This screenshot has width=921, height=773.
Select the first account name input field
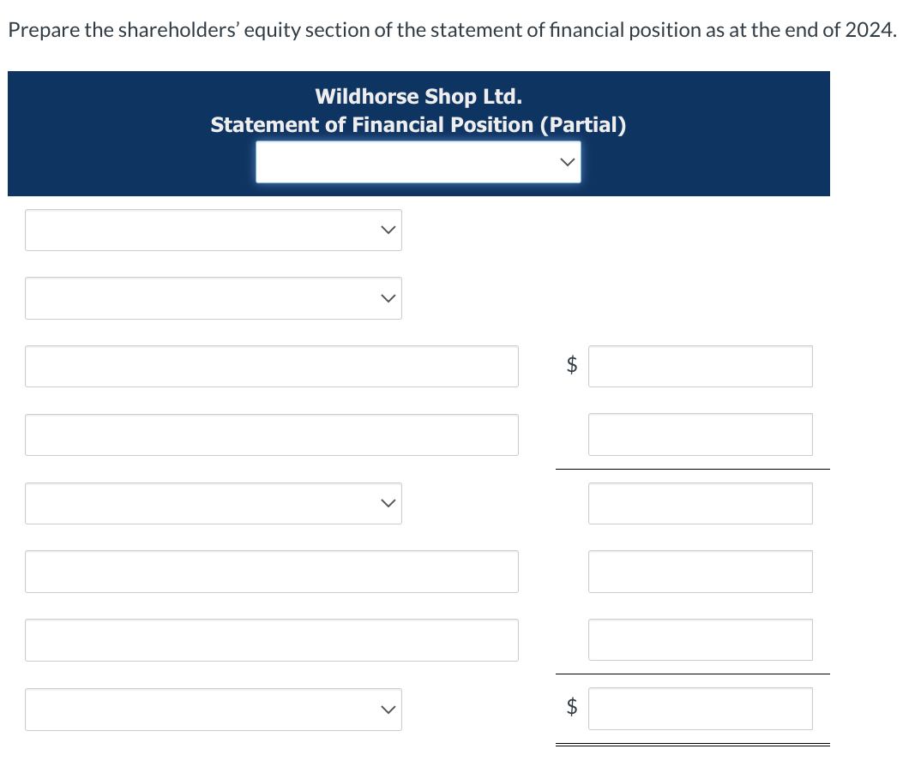click(x=272, y=366)
